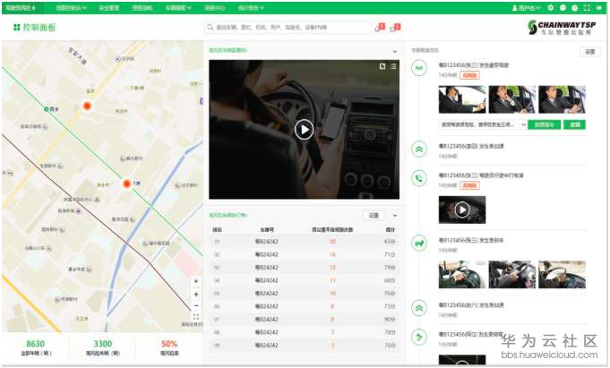The height and width of the screenshot is (368, 610).
Task: Click red tag under the phone-call alarm entry
Action: (x=469, y=185)
